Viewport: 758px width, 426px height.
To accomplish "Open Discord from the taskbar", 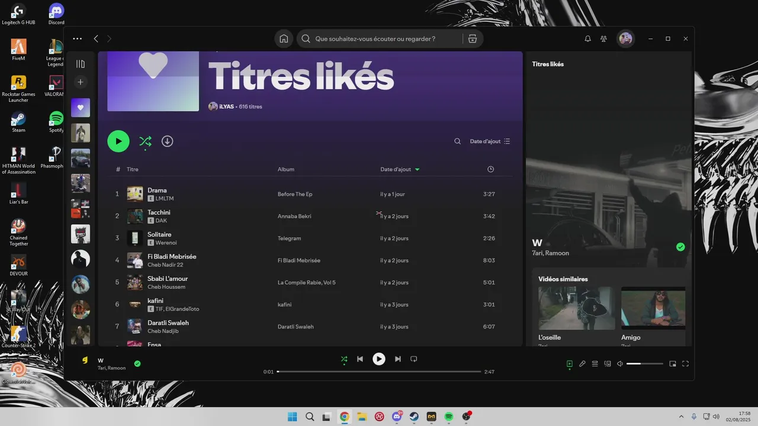I will (397, 417).
